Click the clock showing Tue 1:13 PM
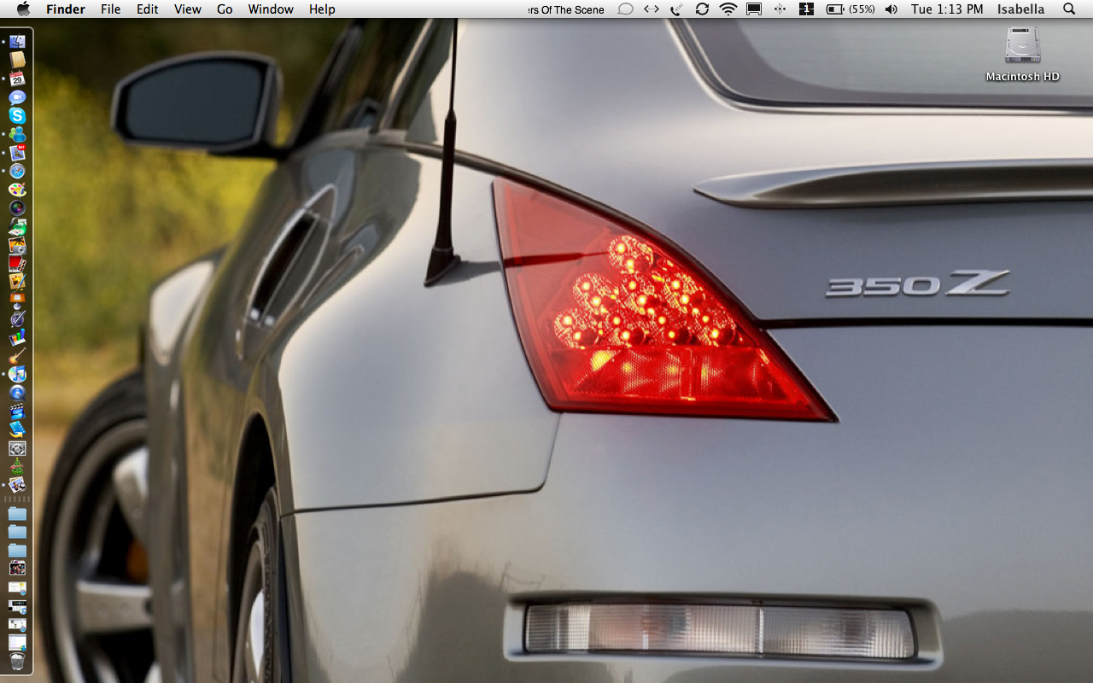This screenshot has width=1093, height=683. click(x=947, y=9)
